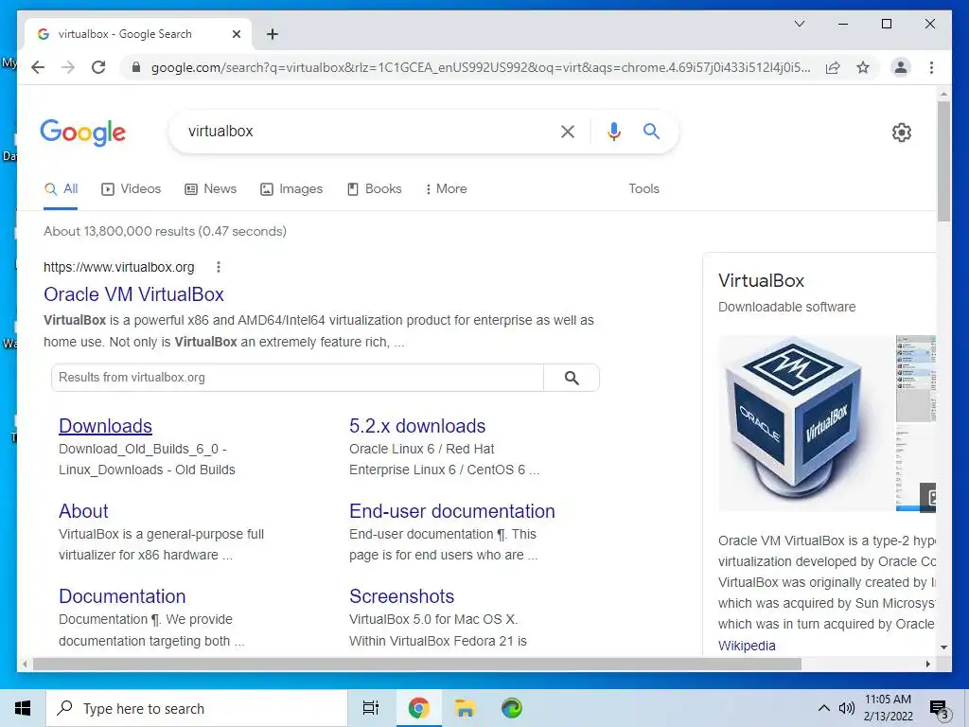Switch to the Books tab

[375, 189]
